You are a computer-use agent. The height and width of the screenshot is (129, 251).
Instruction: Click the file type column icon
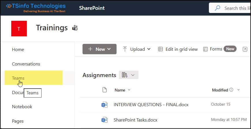click(104, 90)
